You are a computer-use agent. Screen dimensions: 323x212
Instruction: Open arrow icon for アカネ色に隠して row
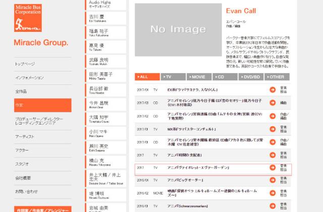[273, 142]
